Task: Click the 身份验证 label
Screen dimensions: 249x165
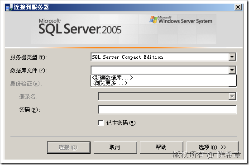Action: [26, 84]
